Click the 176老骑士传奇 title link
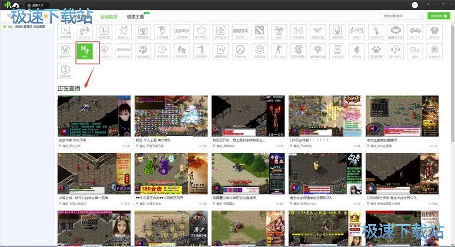The height and width of the screenshot is (247, 455). tap(392, 198)
